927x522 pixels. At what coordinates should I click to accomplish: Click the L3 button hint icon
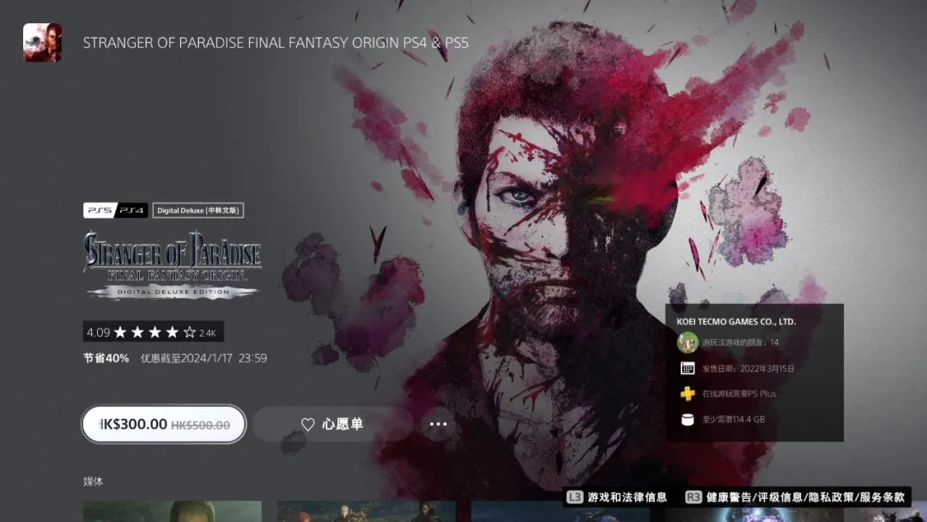point(574,497)
